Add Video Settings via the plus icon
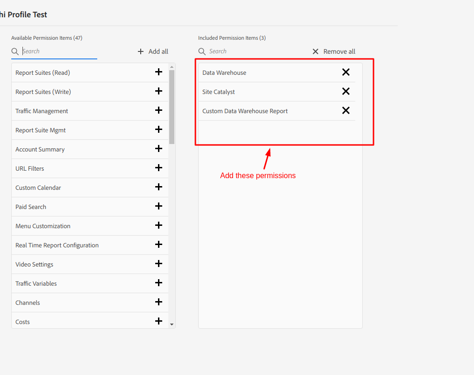The height and width of the screenshot is (375, 474). [158, 264]
